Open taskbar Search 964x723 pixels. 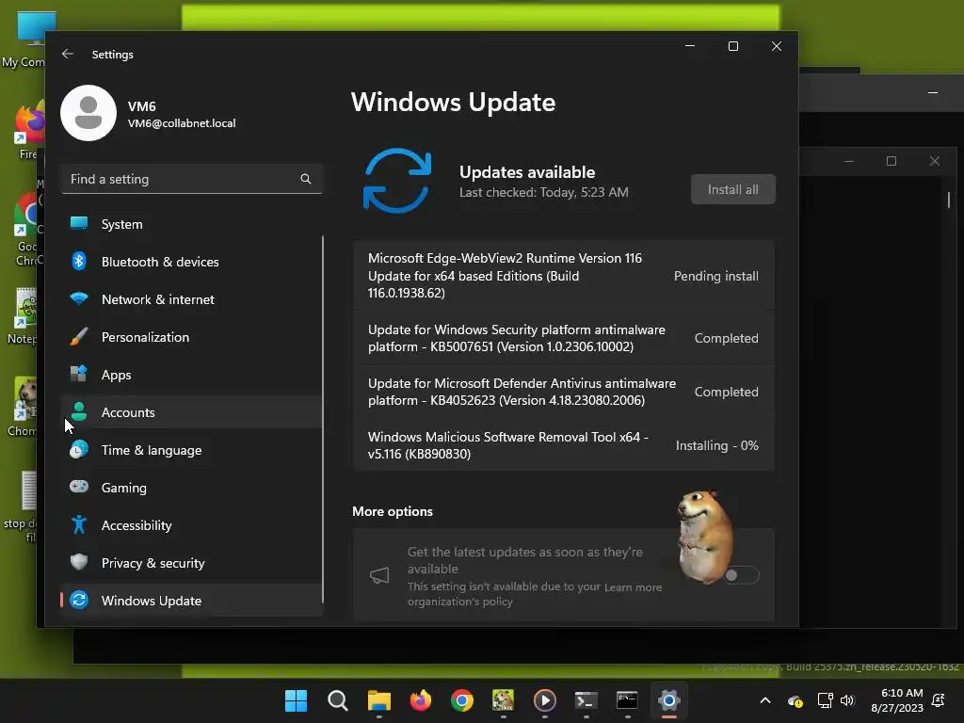point(338,700)
